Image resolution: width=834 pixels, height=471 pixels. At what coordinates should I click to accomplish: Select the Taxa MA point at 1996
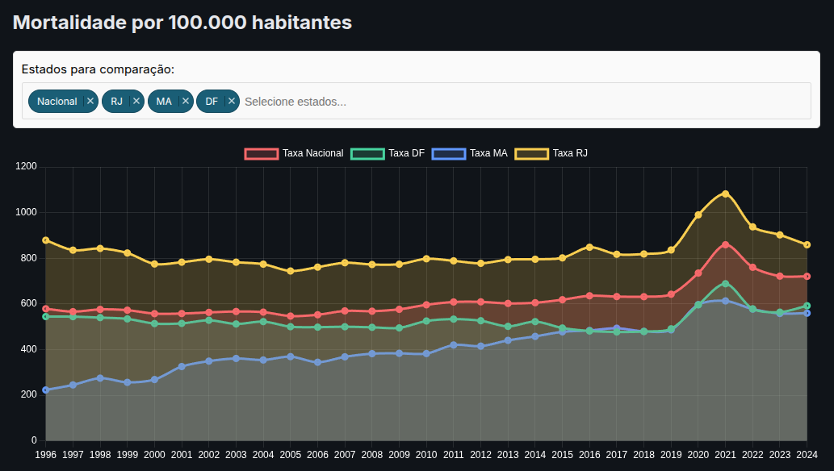(x=46, y=390)
